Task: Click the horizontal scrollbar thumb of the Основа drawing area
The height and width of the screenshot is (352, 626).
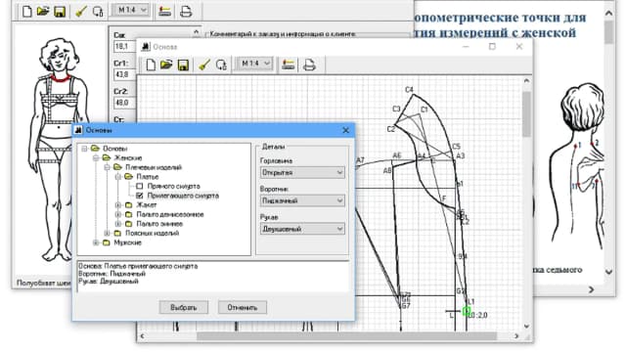Action: click(x=346, y=336)
